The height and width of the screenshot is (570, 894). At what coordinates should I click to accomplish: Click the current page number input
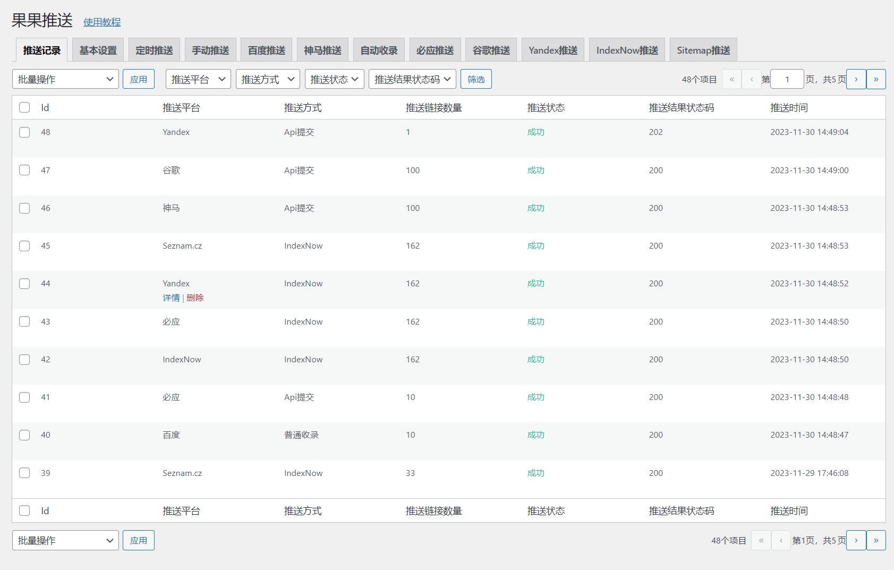[787, 79]
